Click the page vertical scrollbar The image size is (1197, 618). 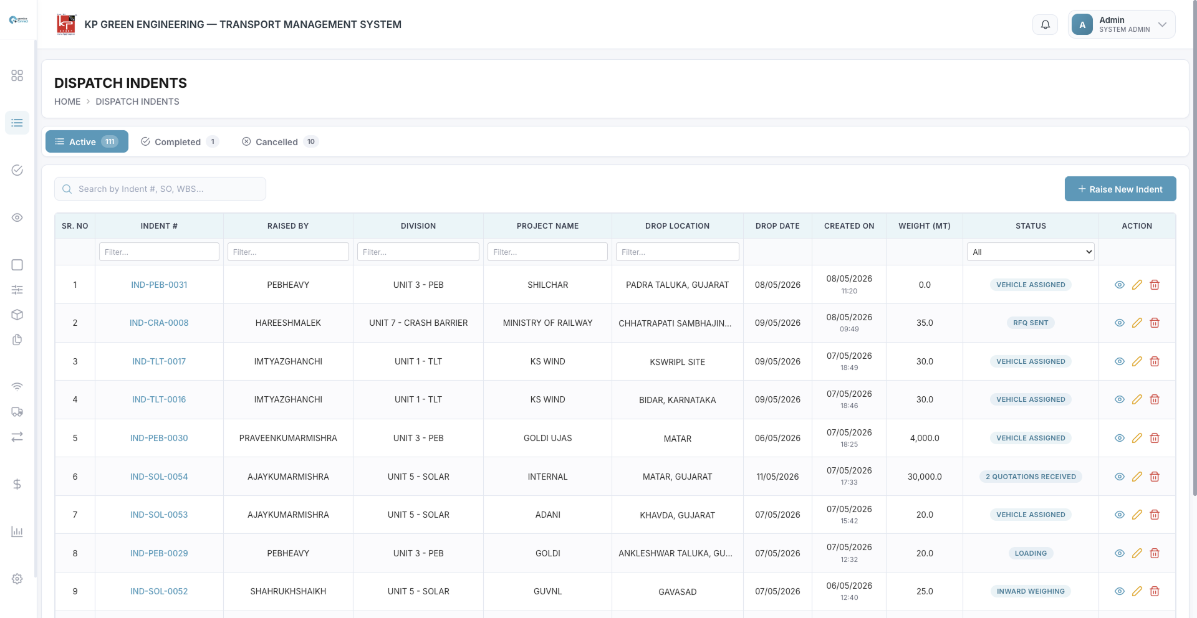tap(1195, 249)
